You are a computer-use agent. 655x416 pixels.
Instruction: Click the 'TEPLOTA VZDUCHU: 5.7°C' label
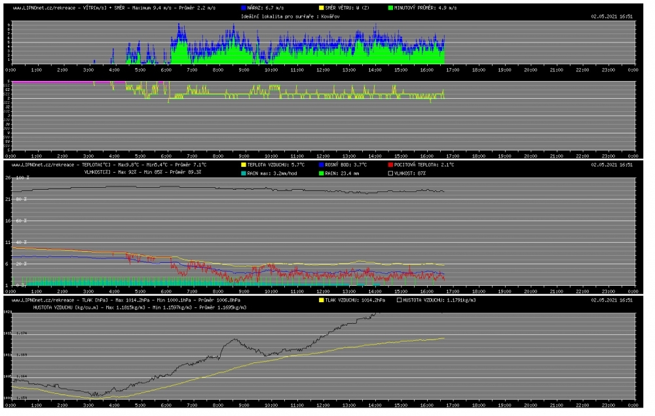coord(276,165)
